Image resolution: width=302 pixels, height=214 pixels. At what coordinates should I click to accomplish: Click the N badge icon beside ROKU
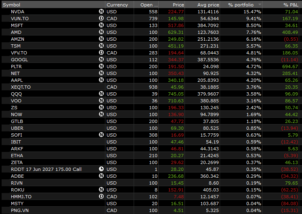tap(101, 189)
